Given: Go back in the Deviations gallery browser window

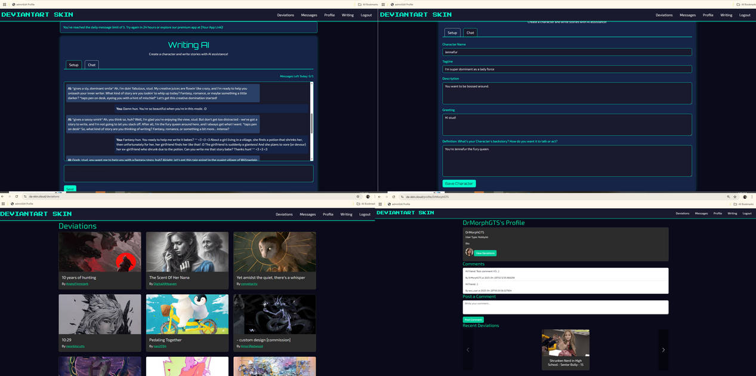Looking at the screenshot, I should pyautogui.click(x=2, y=196).
